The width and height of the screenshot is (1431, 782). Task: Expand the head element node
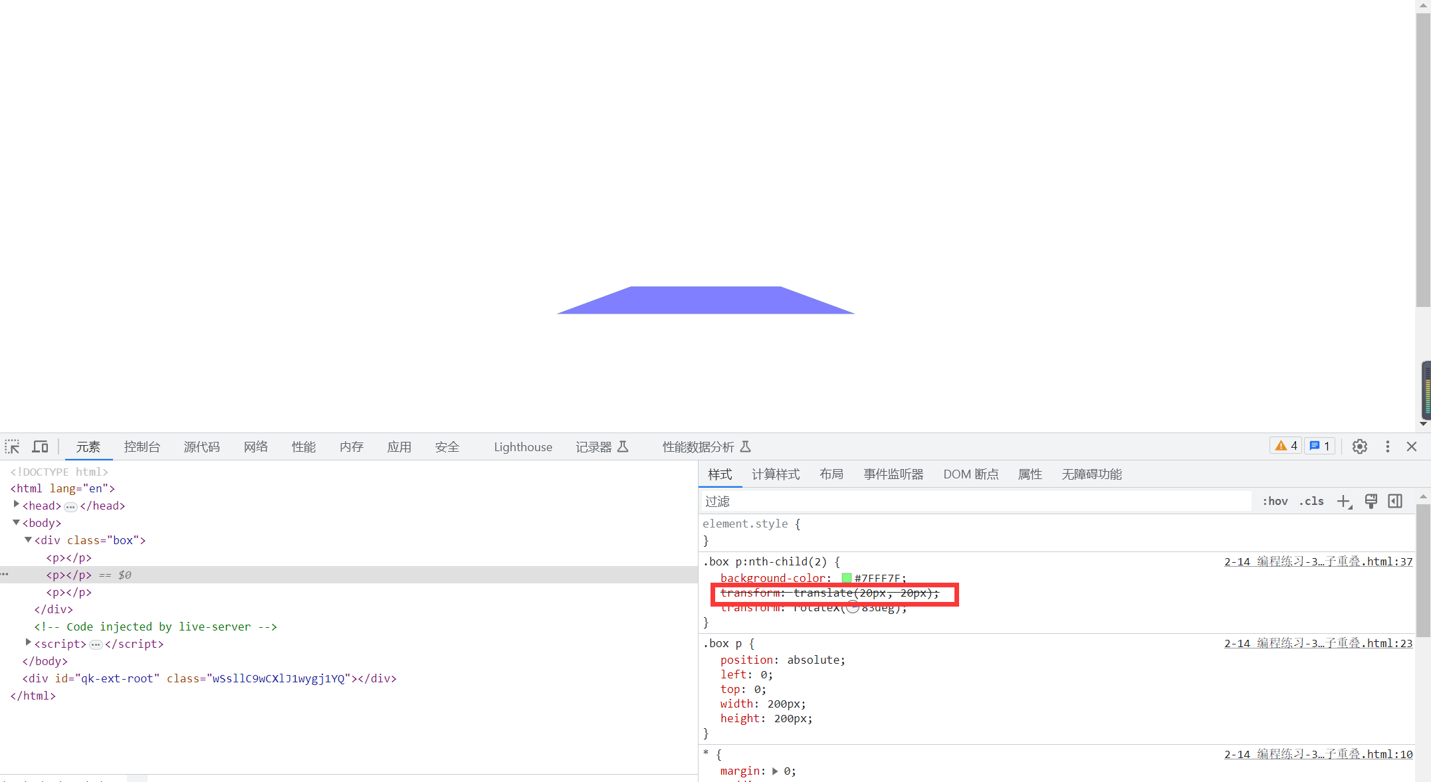tap(17, 505)
